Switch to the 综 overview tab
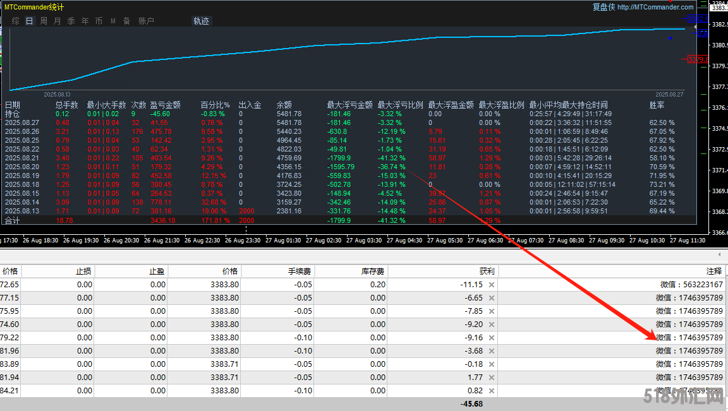 (16, 21)
